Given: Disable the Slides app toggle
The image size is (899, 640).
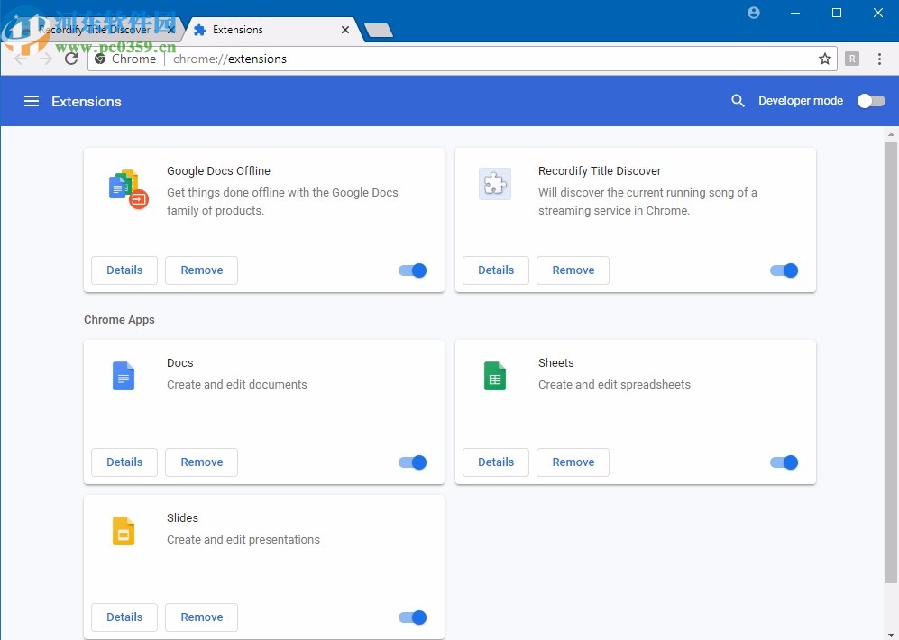Looking at the screenshot, I should (x=413, y=617).
